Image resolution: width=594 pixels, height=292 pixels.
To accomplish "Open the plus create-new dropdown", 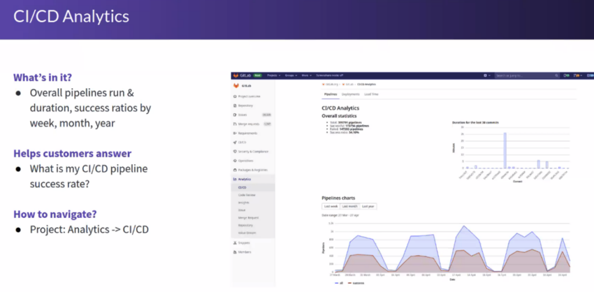I will (x=487, y=75).
